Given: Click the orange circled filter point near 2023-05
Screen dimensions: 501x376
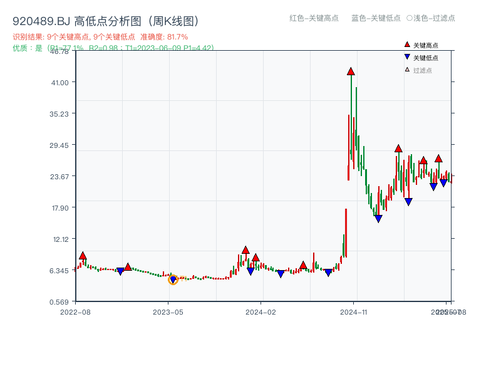Looking at the screenshot, I should [x=173, y=280].
